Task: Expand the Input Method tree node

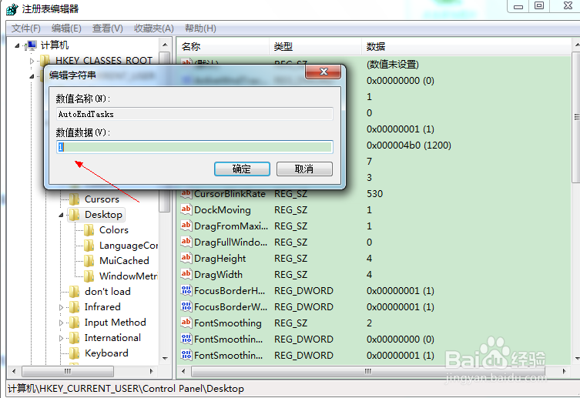Action: pyautogui.click(x=61, y=323)
